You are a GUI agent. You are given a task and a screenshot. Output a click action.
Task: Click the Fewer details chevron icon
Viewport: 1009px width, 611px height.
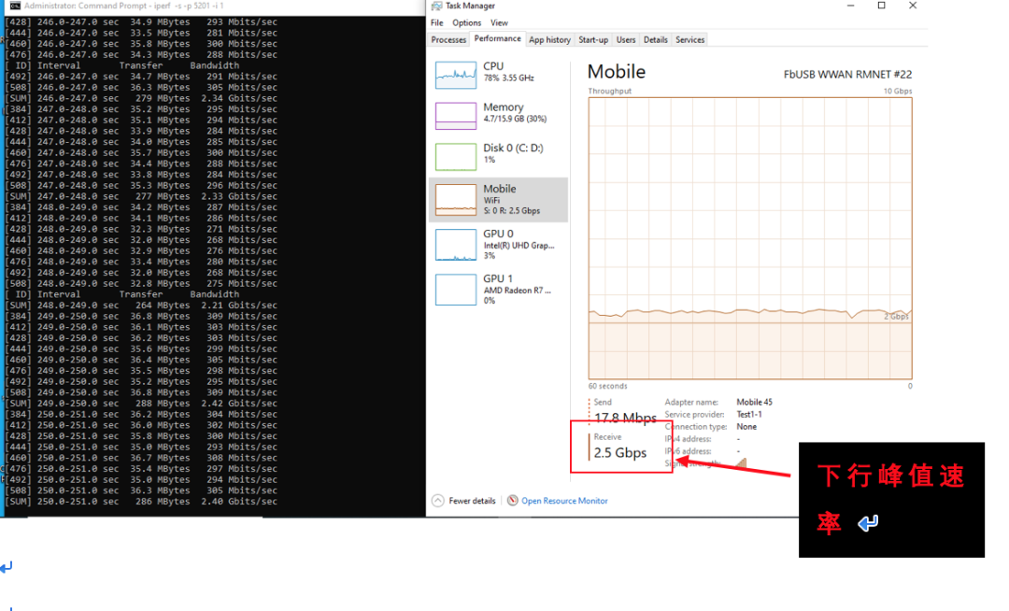coord(438,501)
